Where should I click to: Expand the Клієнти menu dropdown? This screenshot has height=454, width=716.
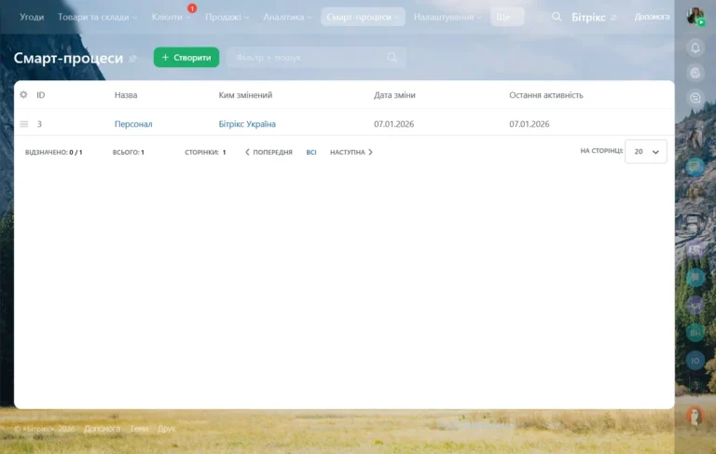coord(170,17)
